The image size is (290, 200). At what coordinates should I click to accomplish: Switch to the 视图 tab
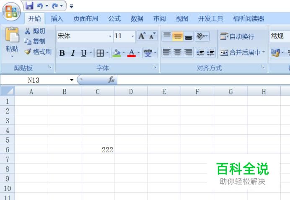pos(182,18)
